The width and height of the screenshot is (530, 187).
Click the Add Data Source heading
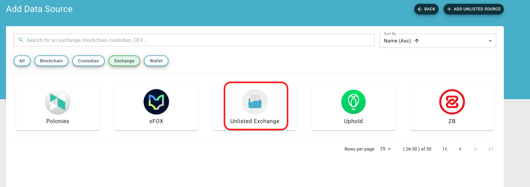(39, 9)
